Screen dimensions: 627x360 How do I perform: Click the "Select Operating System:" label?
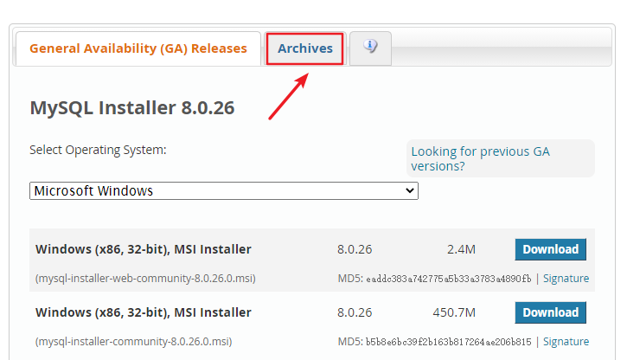pyautogui.click(x=98, y=150)
